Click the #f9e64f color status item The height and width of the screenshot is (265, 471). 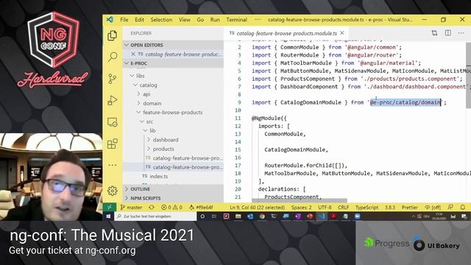(201, 208)
